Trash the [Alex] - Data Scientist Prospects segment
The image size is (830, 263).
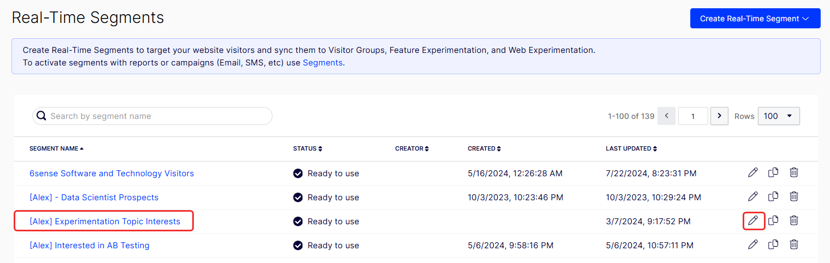pyautogui.click(x=794, y=196)
